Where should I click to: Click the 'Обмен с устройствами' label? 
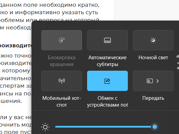click(107, 102)
